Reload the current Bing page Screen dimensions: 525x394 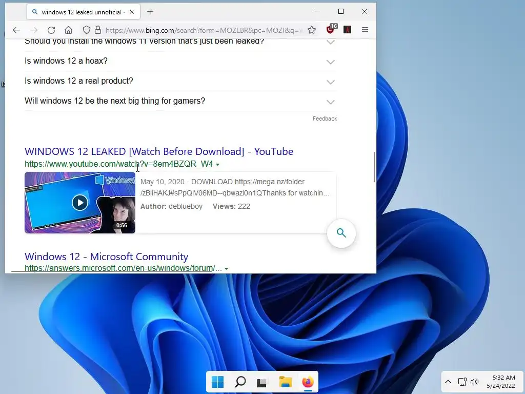point(51,30)
